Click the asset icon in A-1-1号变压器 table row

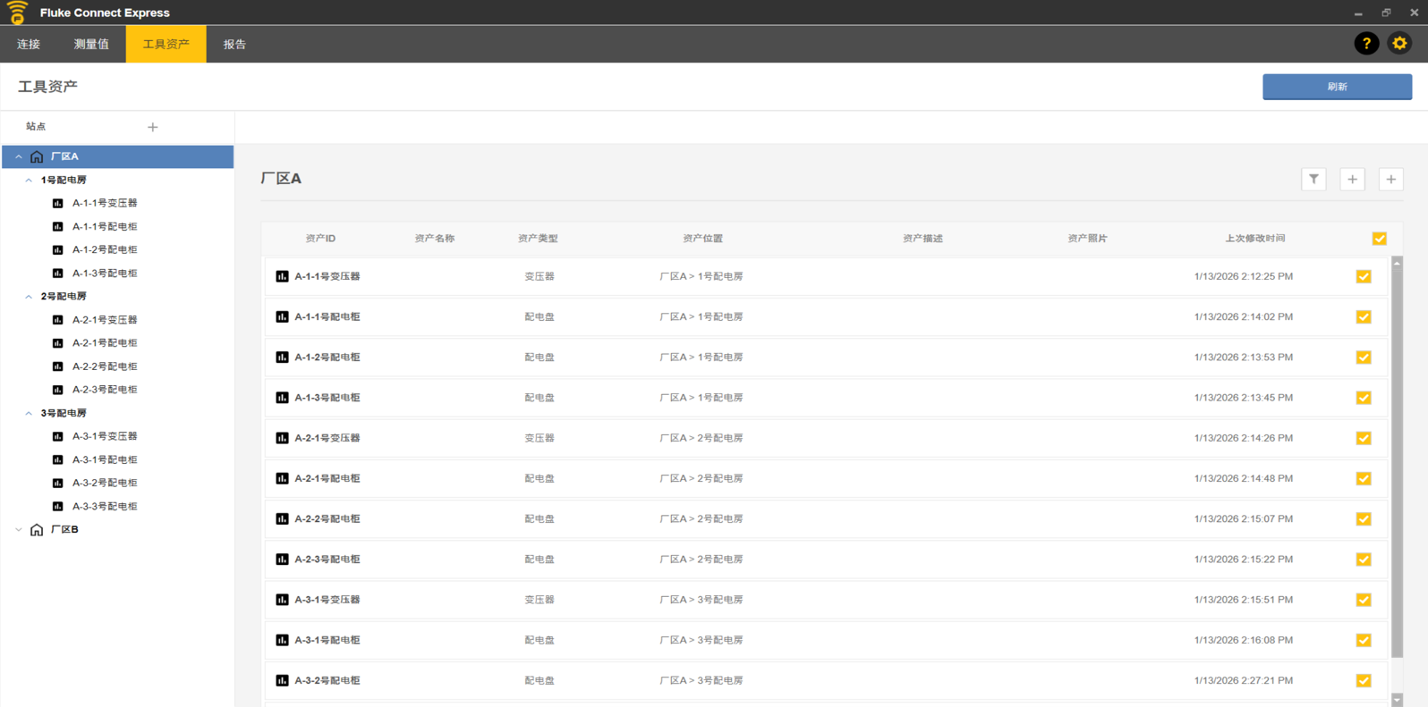(282, 277)
